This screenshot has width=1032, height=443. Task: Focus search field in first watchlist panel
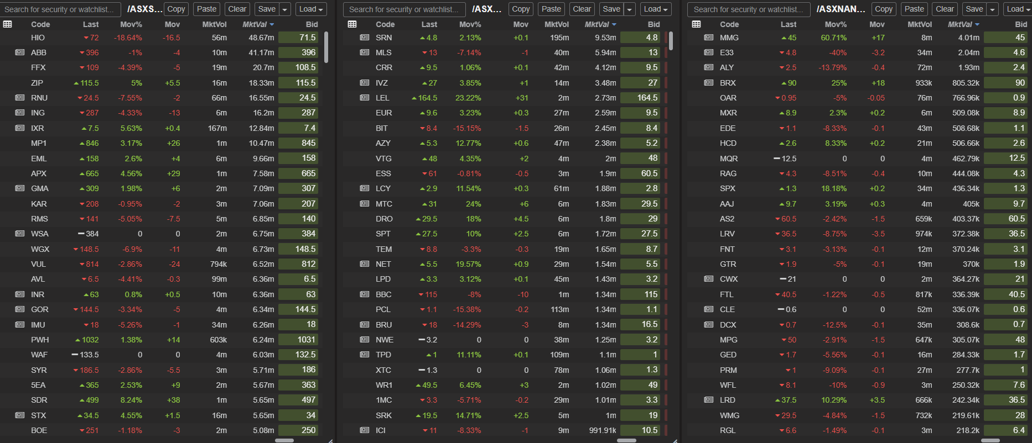[x=61, y=9]
